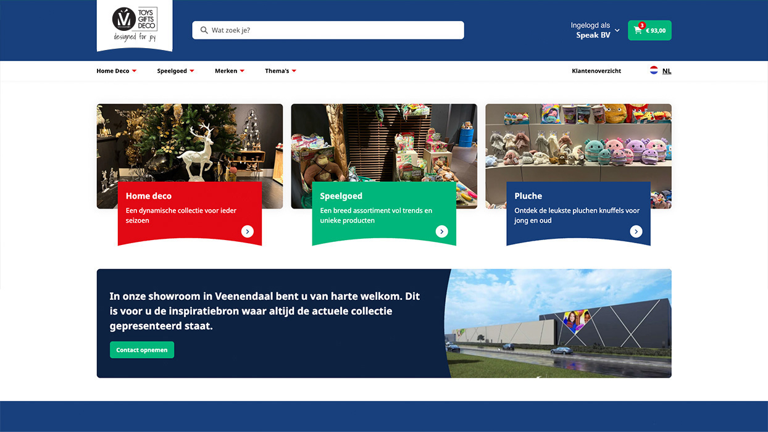Screen dimensions: 768x432
Task: Switch language via the NL selector
Action: tap(667, 71)
